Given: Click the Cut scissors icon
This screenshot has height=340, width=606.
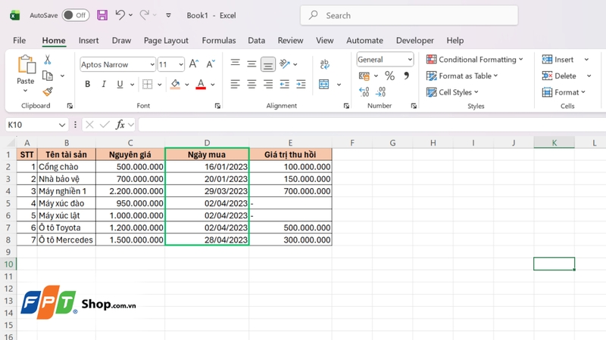Looking at the screenshot, I should (x=47, y=60).
